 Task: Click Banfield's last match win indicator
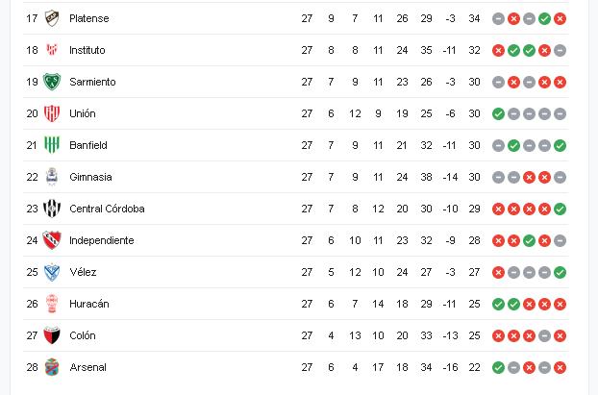click(560, 145)
